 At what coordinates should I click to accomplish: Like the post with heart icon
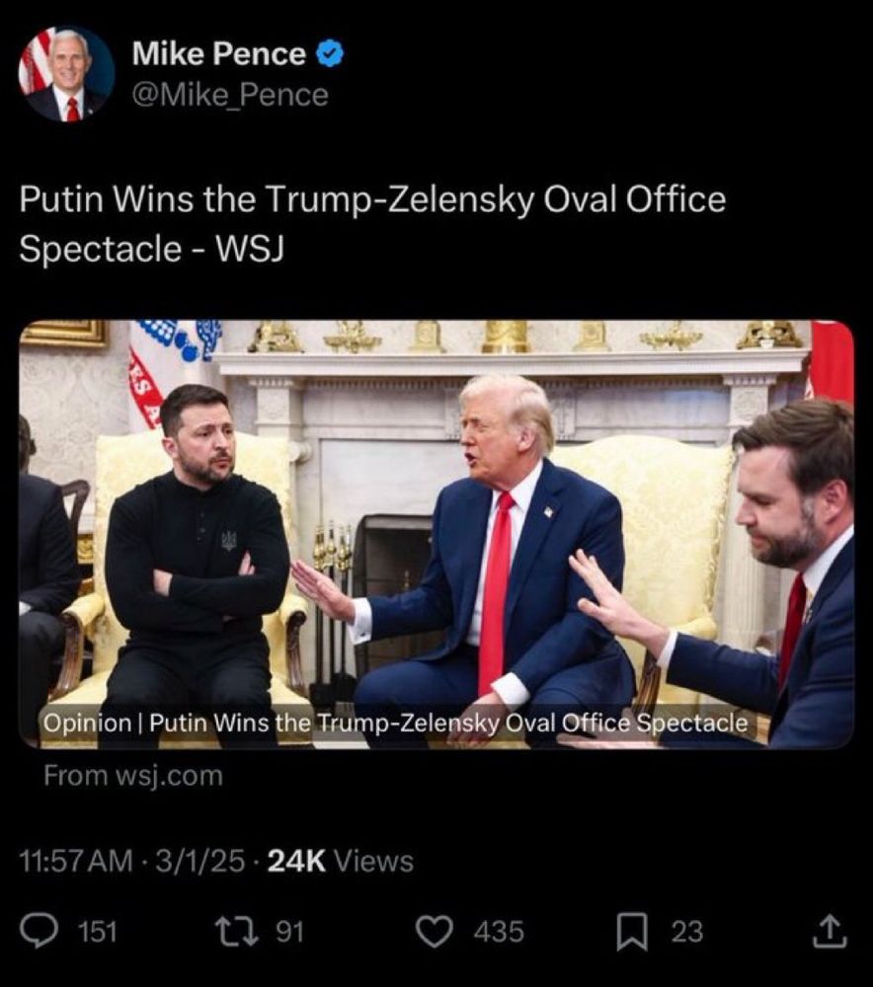click(436, 932)
